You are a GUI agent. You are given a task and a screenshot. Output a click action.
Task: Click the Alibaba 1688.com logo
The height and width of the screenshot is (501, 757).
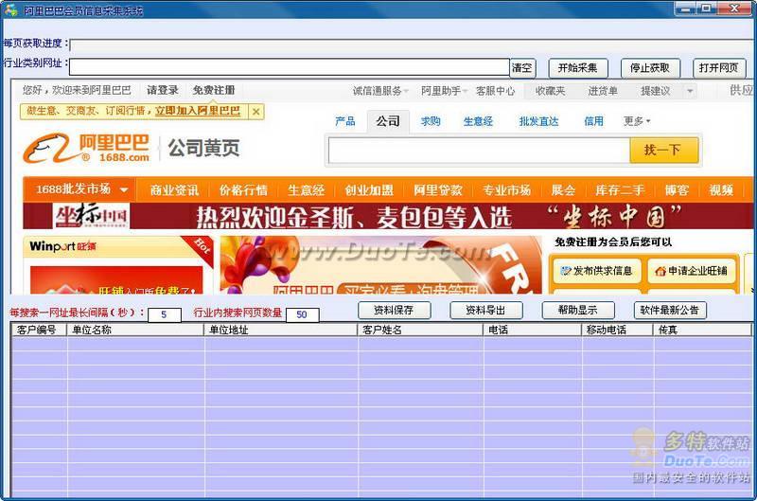pos(87,149)
